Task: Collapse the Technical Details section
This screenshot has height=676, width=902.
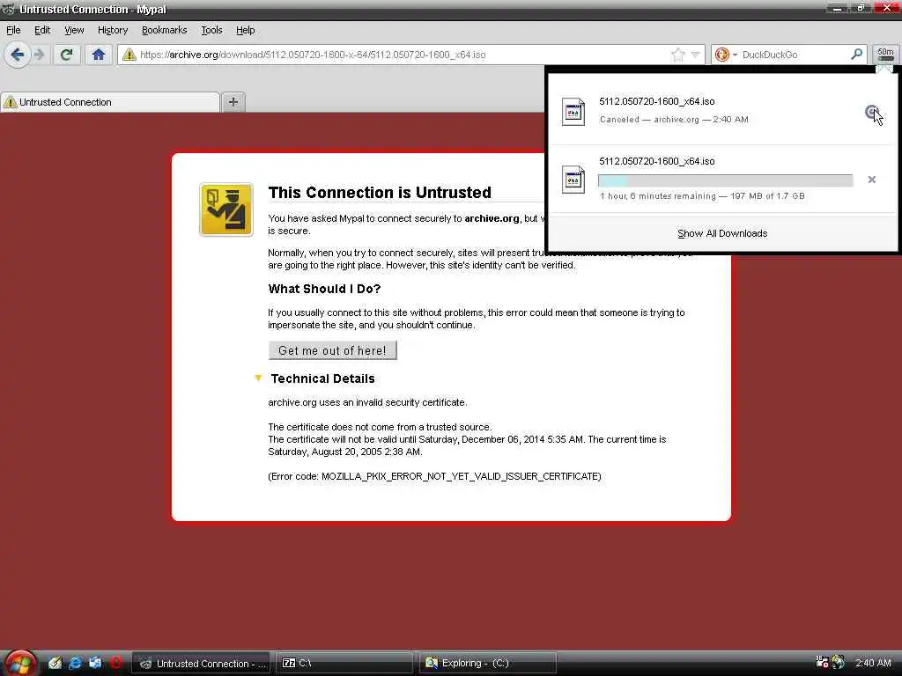Action: [x=258, y=378]
